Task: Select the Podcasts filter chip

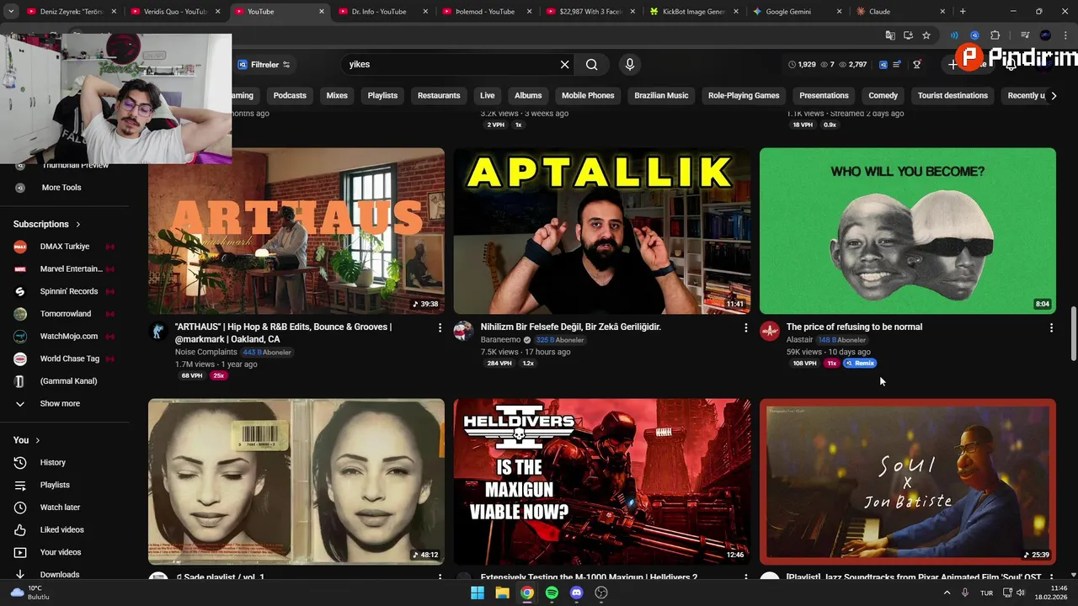Action: pos(290,95)
